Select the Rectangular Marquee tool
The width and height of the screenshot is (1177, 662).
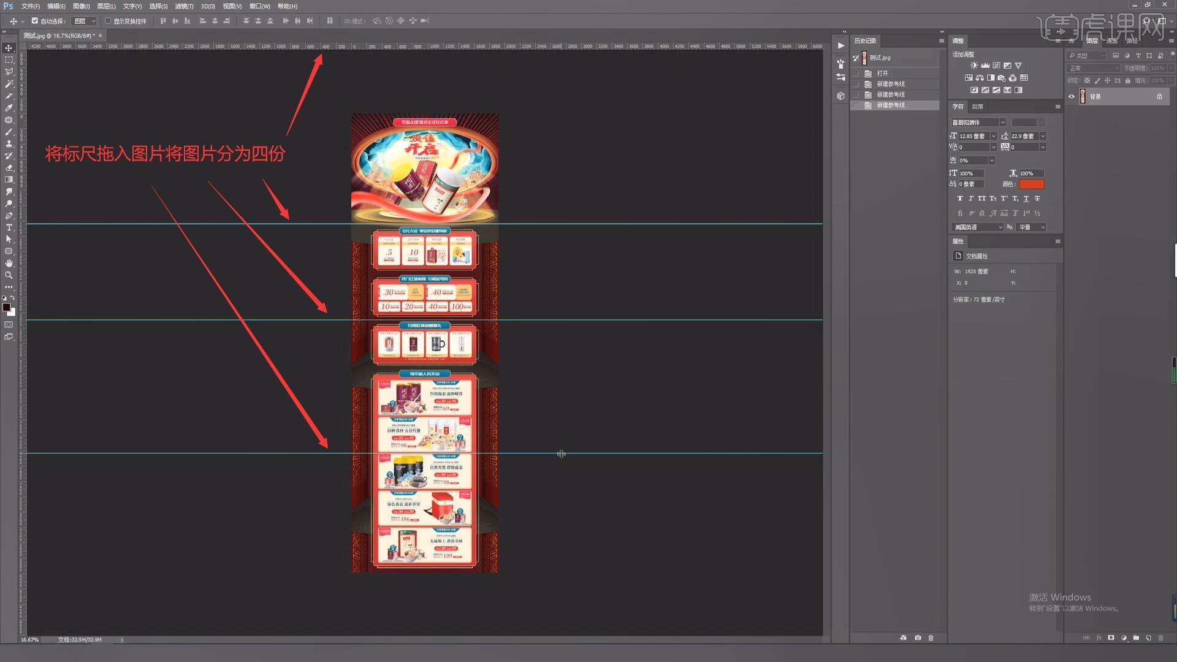point(9,60)
